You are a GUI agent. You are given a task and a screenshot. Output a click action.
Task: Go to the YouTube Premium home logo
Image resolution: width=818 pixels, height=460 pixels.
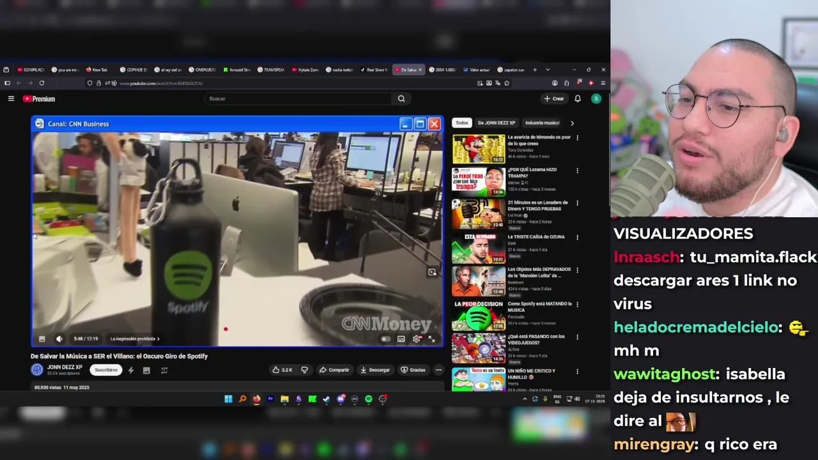(x=39, y=98)
